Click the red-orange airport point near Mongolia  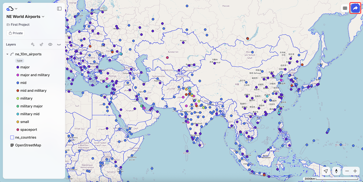point(247,38)
